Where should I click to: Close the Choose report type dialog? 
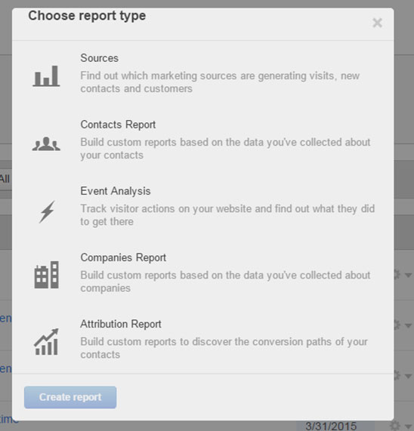pyautogui.click(x=377, y=23)
